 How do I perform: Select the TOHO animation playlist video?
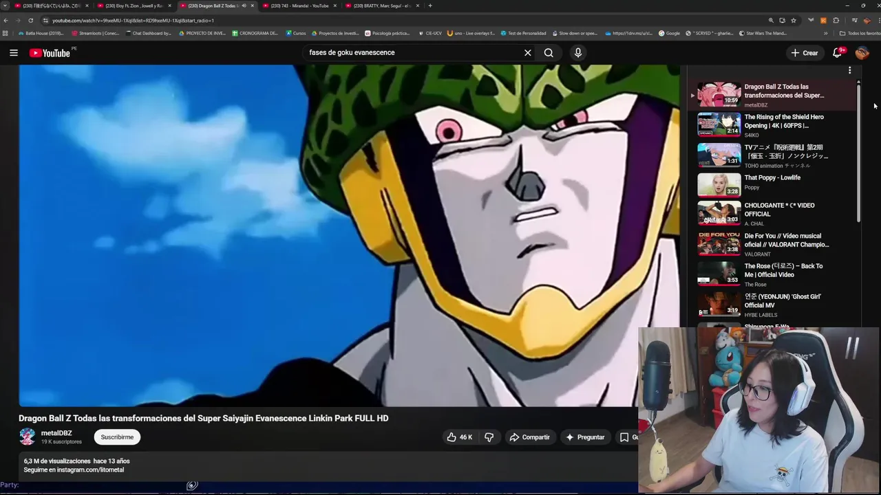click(x=771, y=155)
